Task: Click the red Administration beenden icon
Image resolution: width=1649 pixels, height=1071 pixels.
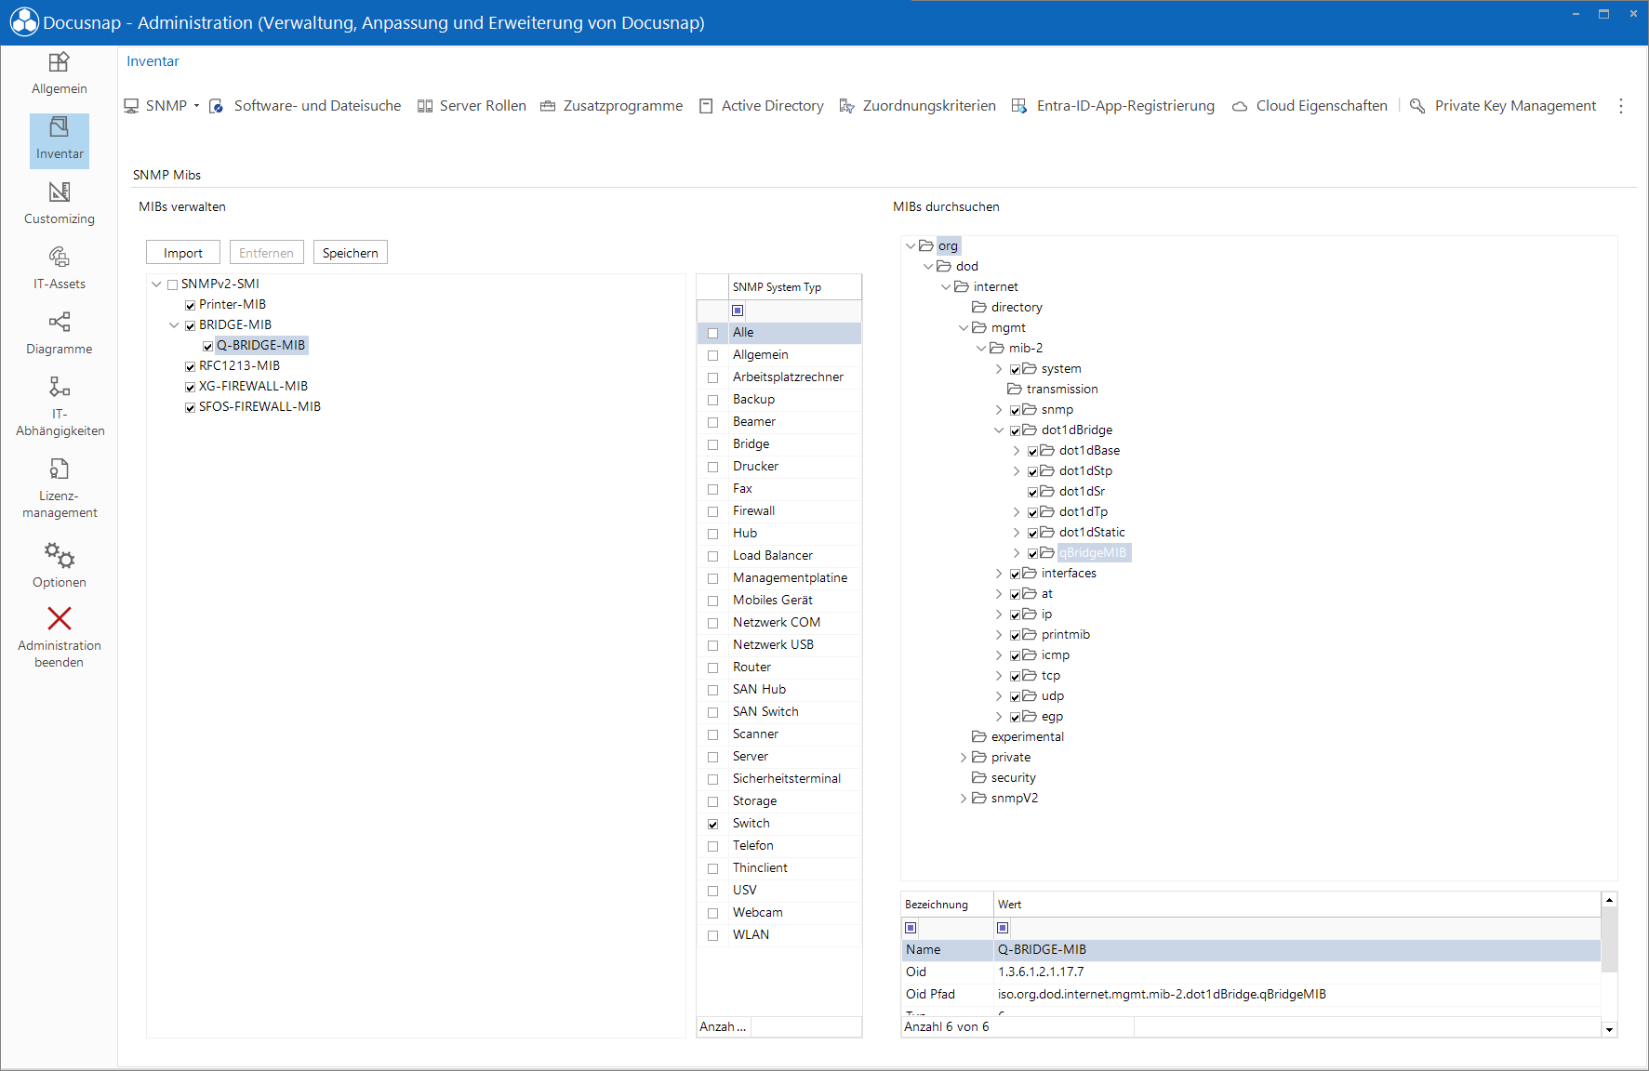Action: pos(60,618)
